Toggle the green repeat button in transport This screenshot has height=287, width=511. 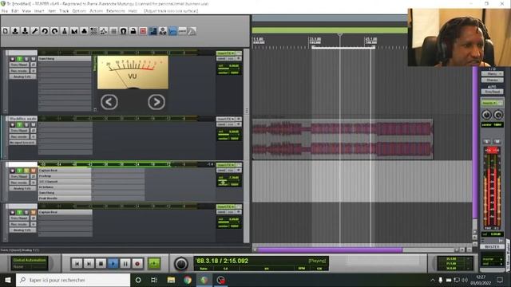coord(154,263)
